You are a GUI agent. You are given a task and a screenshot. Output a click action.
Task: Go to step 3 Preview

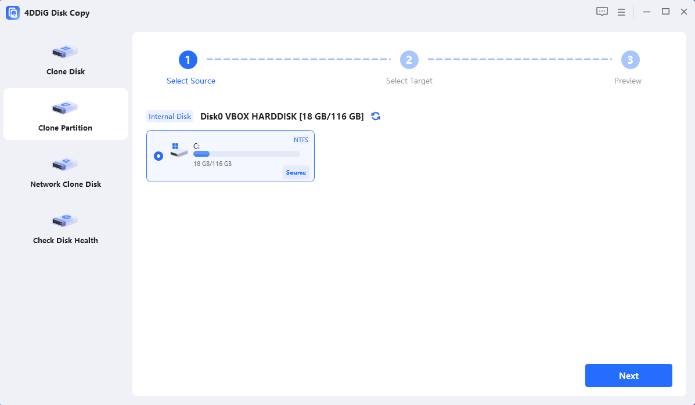click(x=631, y=60)
